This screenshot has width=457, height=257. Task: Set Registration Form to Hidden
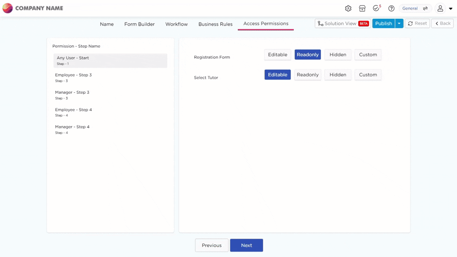tap(338, 55)
